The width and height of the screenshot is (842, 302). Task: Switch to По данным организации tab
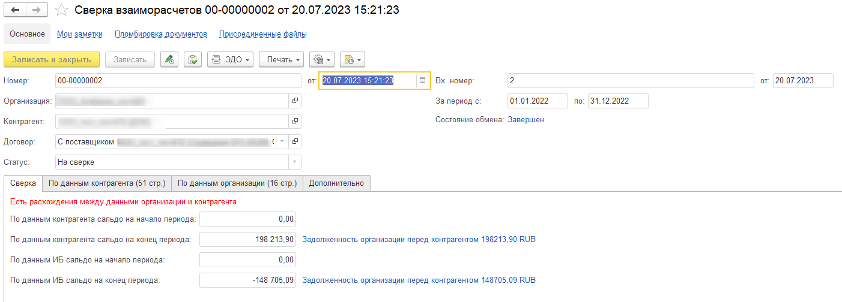point(237,183)
